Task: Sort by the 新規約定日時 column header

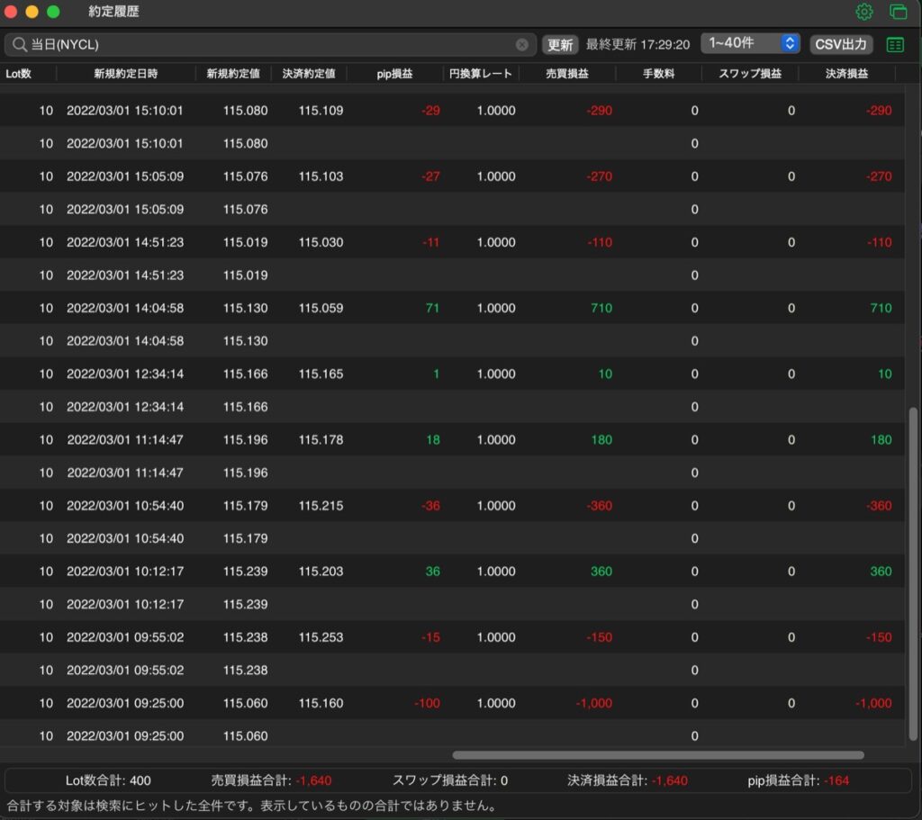Action: coord(126,74)
